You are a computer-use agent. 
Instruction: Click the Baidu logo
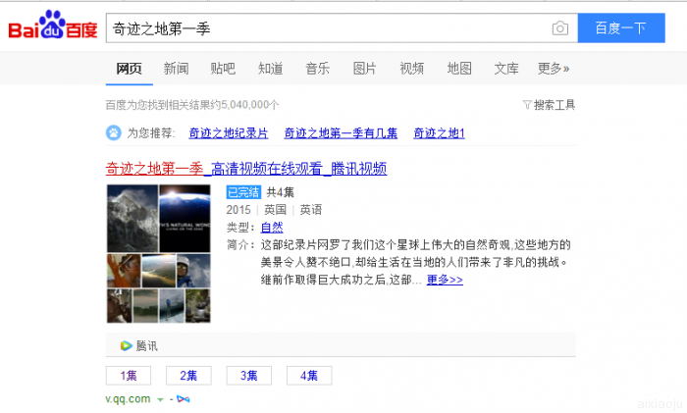[x=53, y=28]
